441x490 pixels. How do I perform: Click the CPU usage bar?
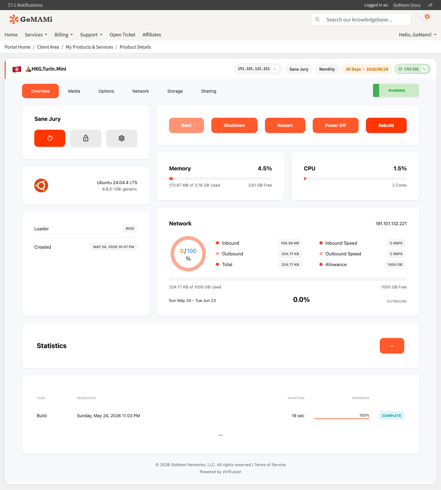[355, 179]
